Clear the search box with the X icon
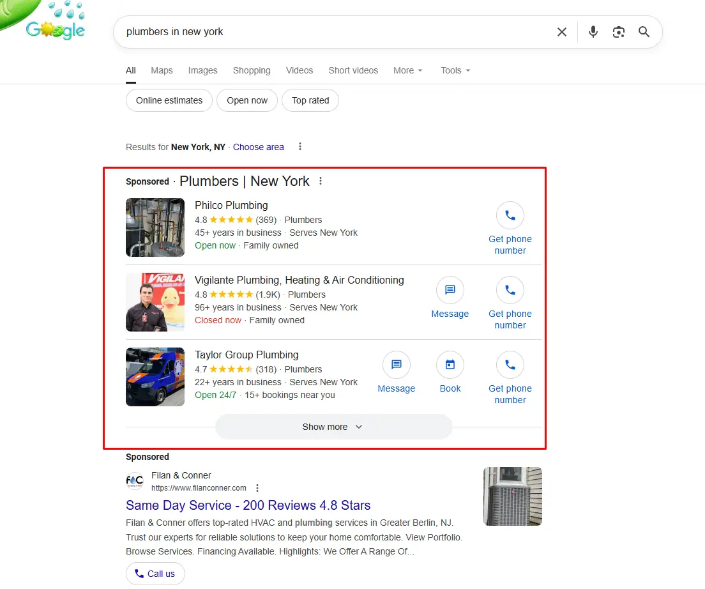Image resolution: width=705 pixels, height=589 pixels. 561,32
